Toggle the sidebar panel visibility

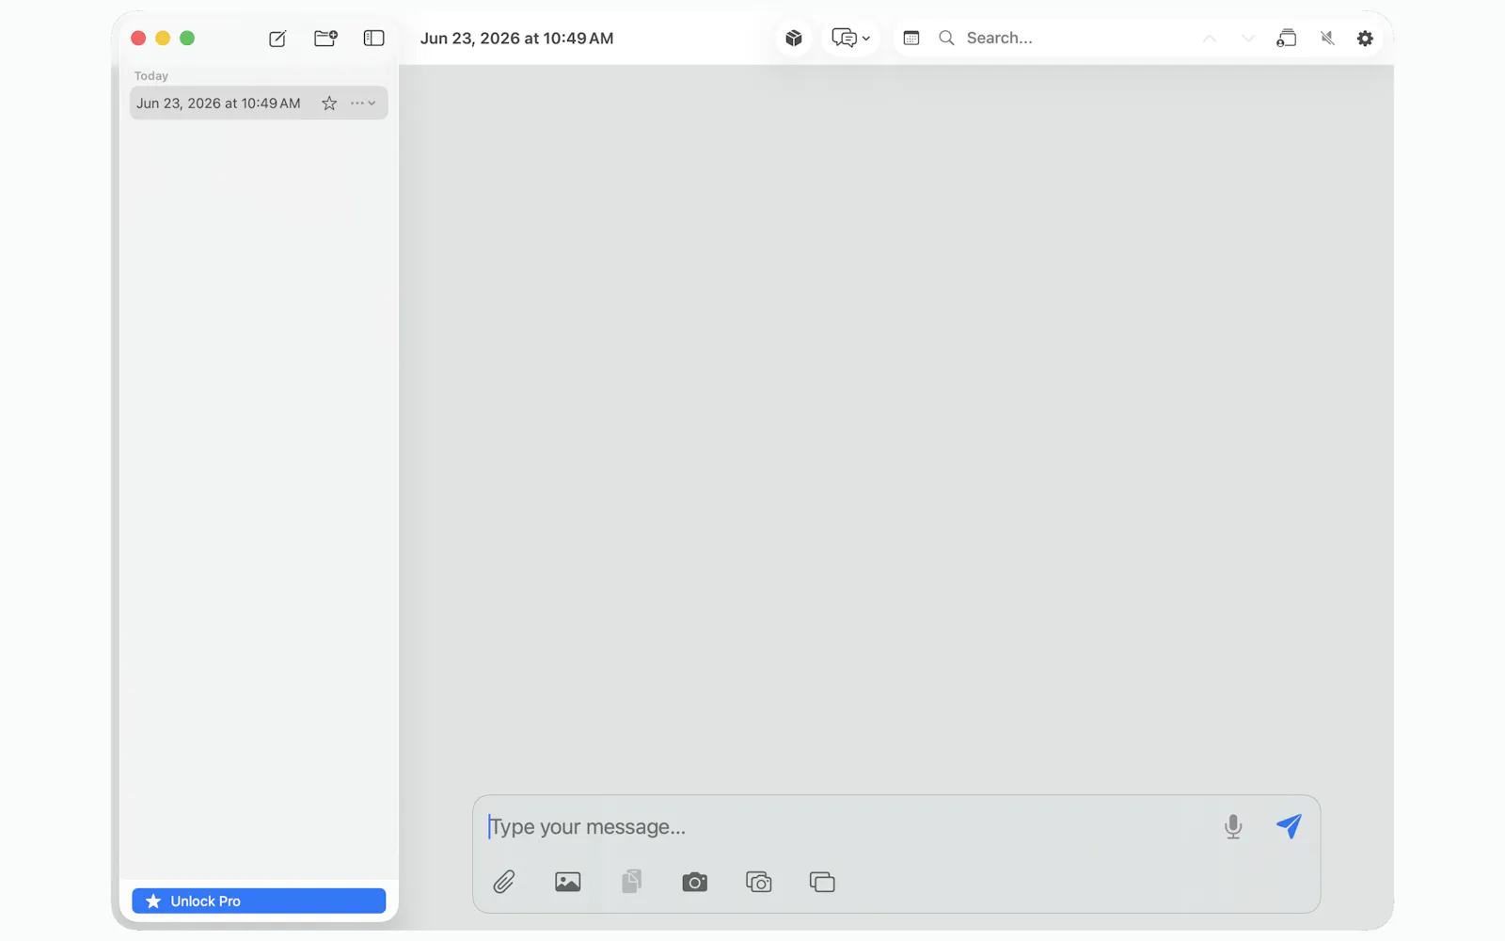pyautogui.click(x=373, y=39)
